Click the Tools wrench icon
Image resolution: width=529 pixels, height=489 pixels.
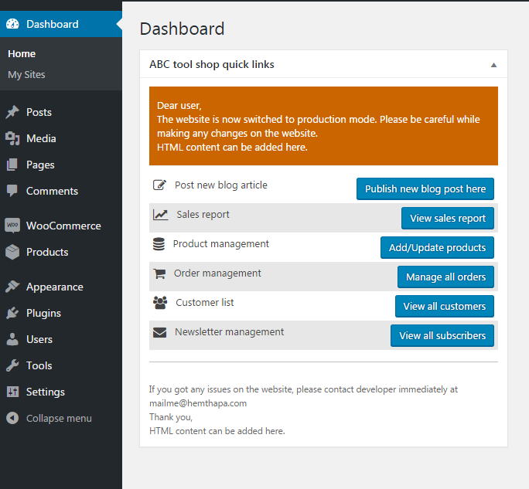point(12,365)
